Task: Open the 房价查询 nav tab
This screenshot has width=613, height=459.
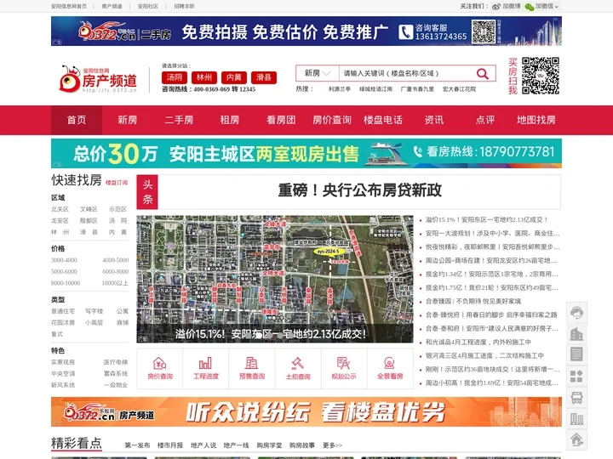Action: tap(331, 120)
